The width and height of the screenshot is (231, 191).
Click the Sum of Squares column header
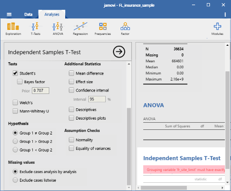[x=178, y=126]
